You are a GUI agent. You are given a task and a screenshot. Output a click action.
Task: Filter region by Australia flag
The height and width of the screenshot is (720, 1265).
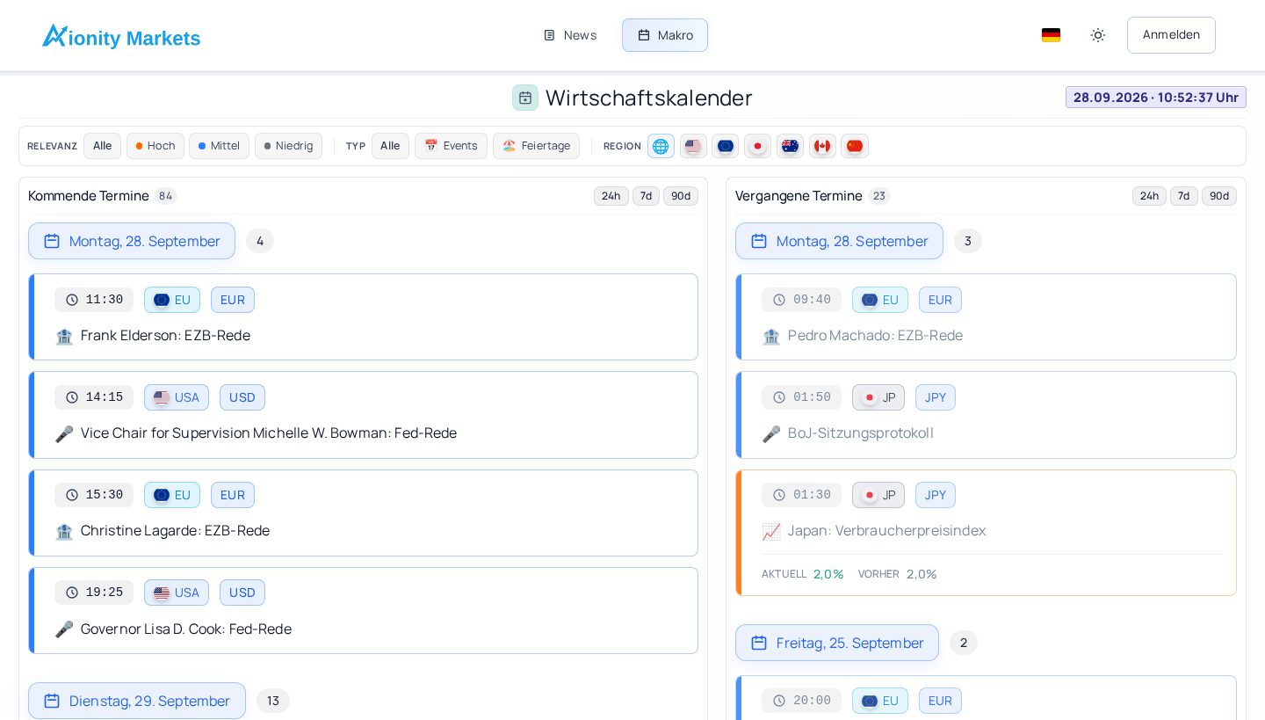790,146
